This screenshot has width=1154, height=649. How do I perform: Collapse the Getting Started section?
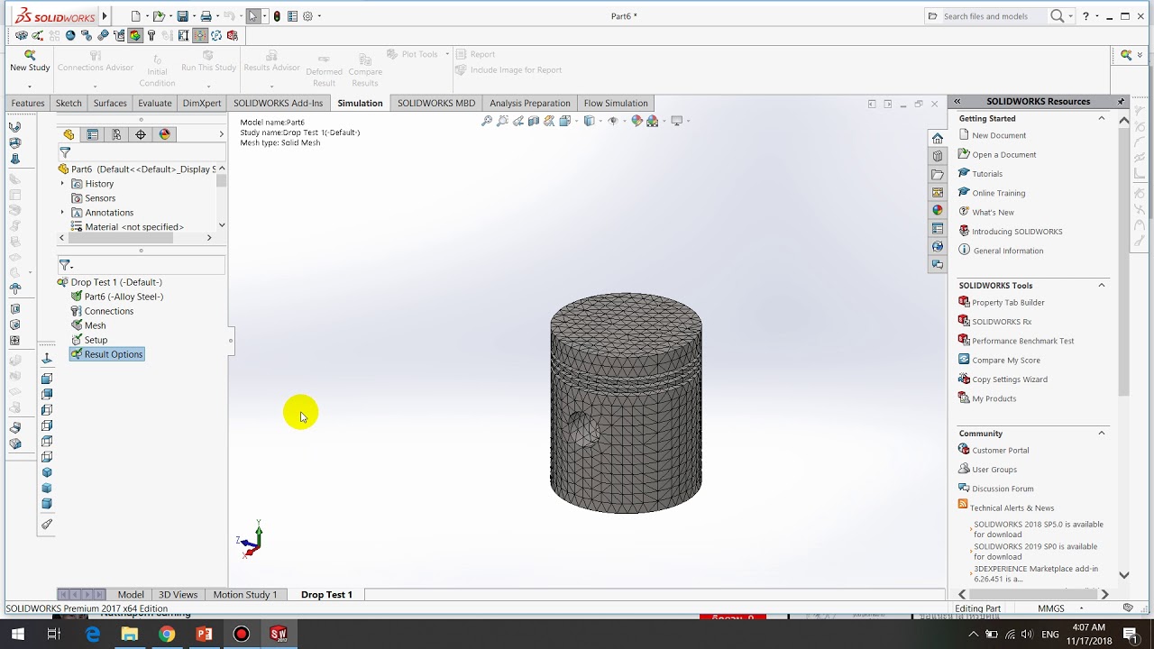1101,118
